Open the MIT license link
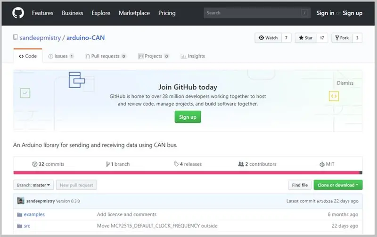This screenshot has width=377, height=237. point(327,164)
